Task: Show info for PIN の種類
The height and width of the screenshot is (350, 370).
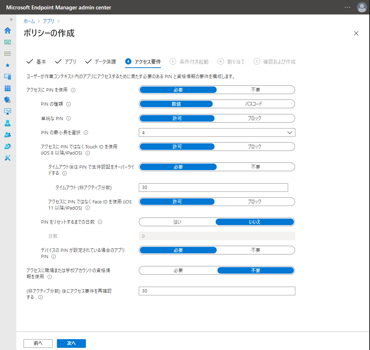Action: (x=68, y=104)
